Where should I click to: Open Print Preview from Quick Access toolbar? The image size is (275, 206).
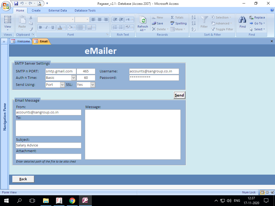click(39, 3)
